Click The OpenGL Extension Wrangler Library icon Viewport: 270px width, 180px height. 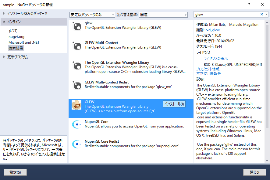tap(77, 66)
